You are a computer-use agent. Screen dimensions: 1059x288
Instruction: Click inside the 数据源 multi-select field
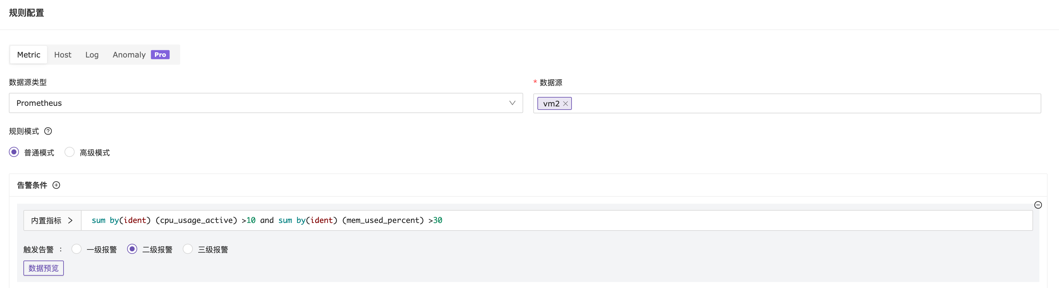[x=787, y=104]
